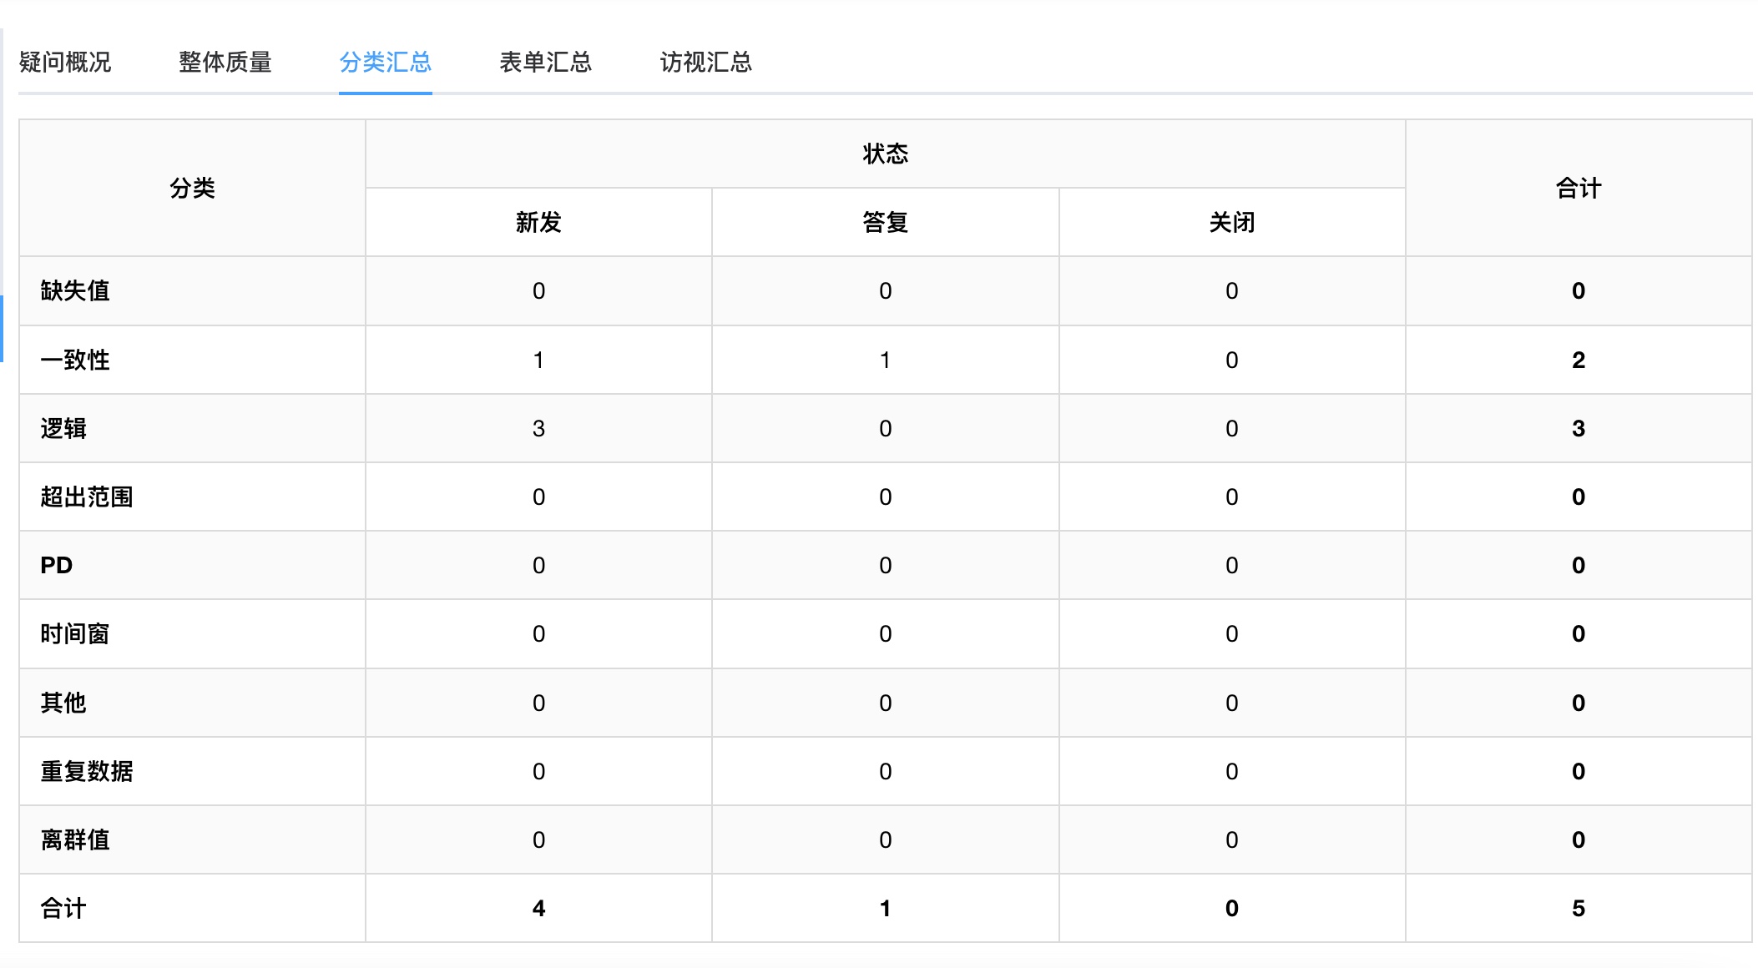Select the 离群值 category row

[x=73, y=839]
